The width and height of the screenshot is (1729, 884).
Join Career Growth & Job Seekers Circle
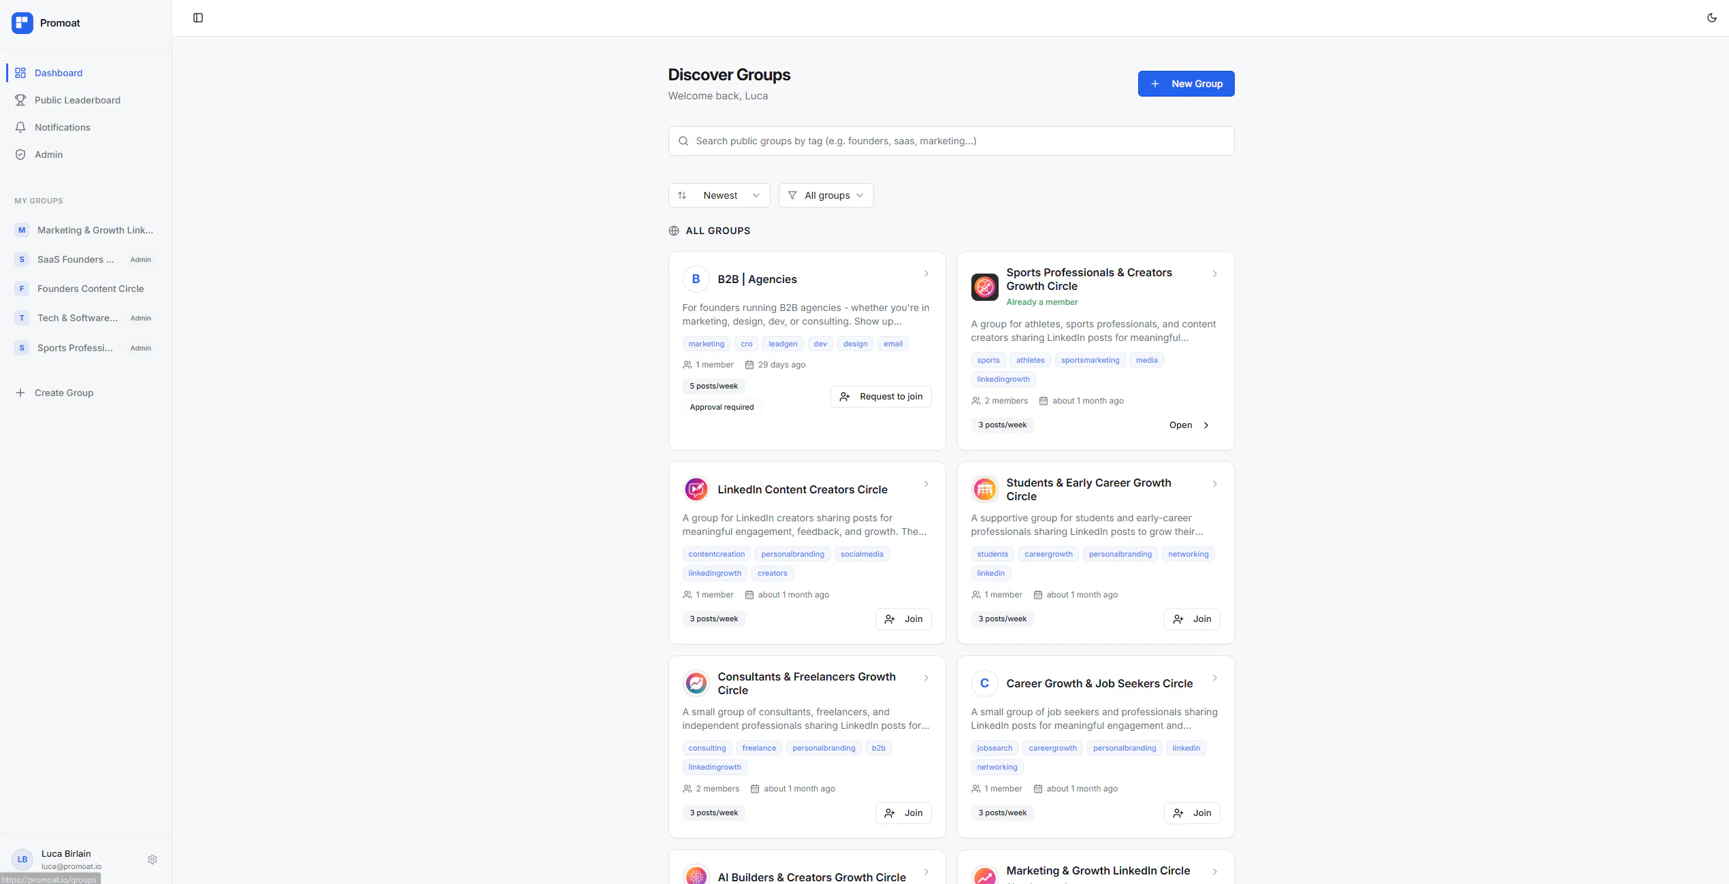1192,813
